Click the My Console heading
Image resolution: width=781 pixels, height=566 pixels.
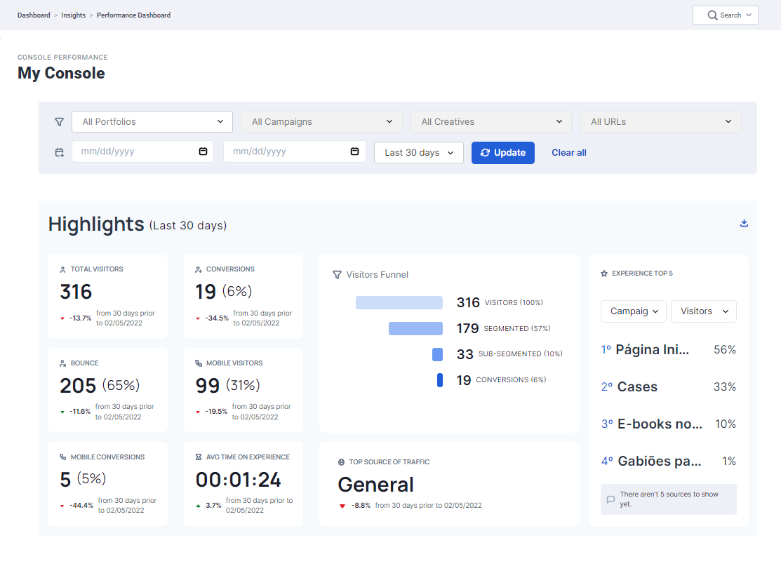point(61,73)
